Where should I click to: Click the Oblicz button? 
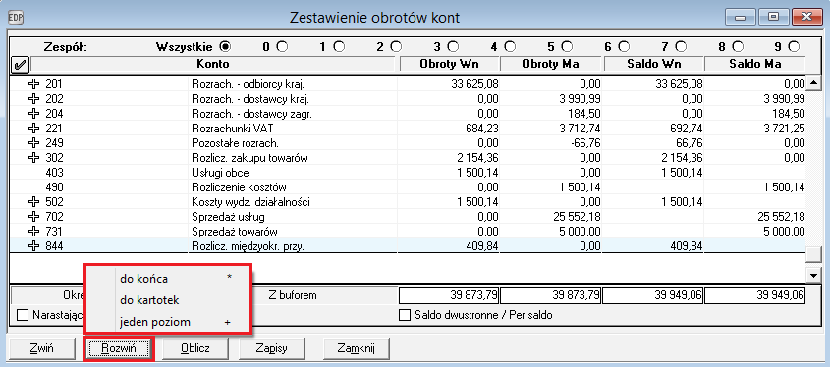pos(195,348)
